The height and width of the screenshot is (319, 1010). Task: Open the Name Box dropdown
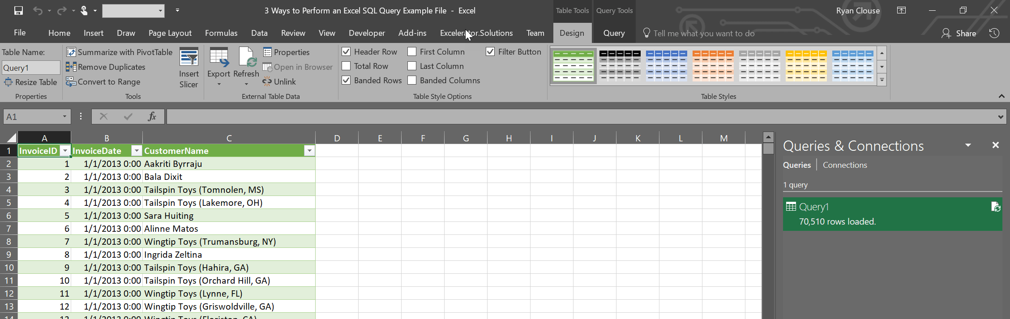click(x=64, y=116)
